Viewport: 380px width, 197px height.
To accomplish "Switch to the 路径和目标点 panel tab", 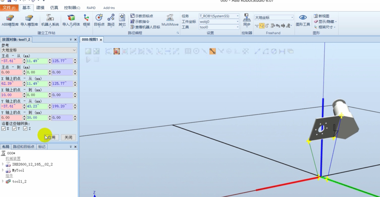I will [24, 146].
